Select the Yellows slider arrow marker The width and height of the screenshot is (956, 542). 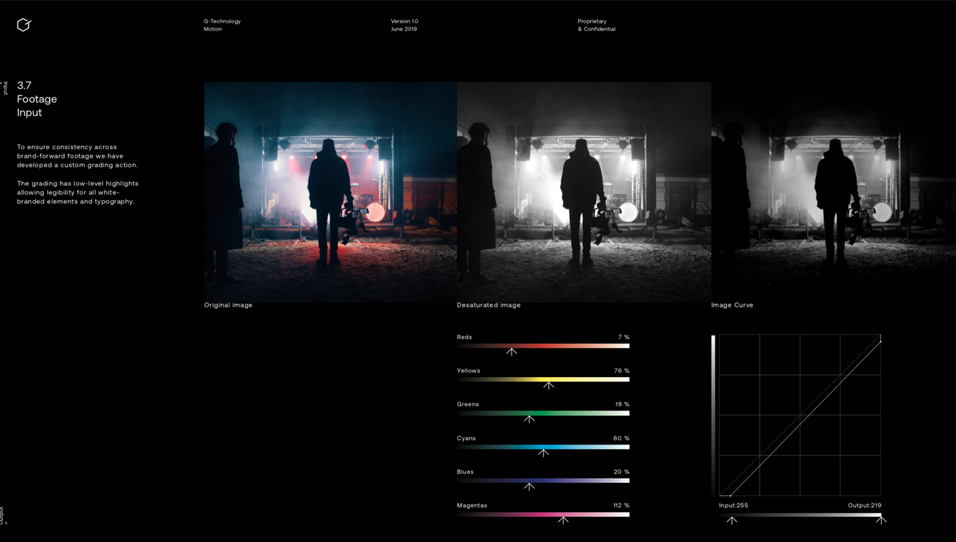tap(549, 385)
